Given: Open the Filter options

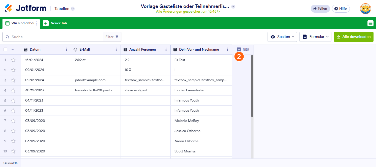Looking at the screenshot, I should pos(112,37).
